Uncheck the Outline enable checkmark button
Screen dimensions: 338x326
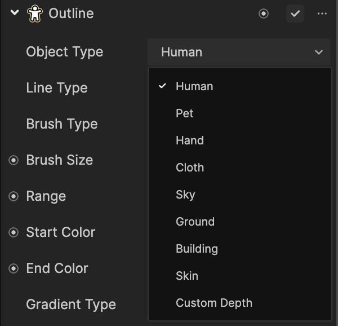(295, 14)
